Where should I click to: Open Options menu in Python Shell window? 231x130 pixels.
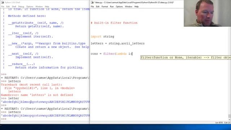(30, 6)
